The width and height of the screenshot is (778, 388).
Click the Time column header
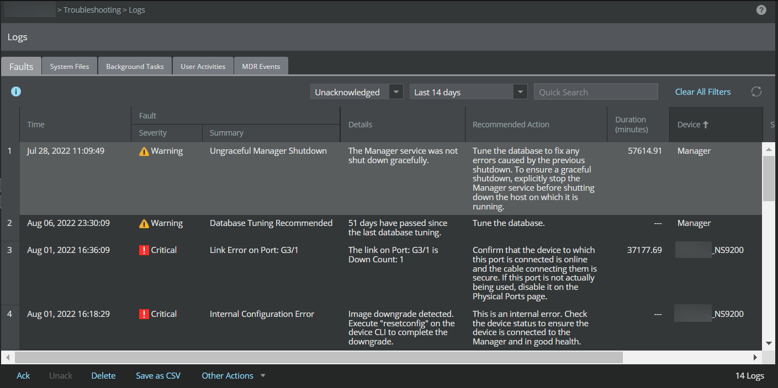pos(76,125)
